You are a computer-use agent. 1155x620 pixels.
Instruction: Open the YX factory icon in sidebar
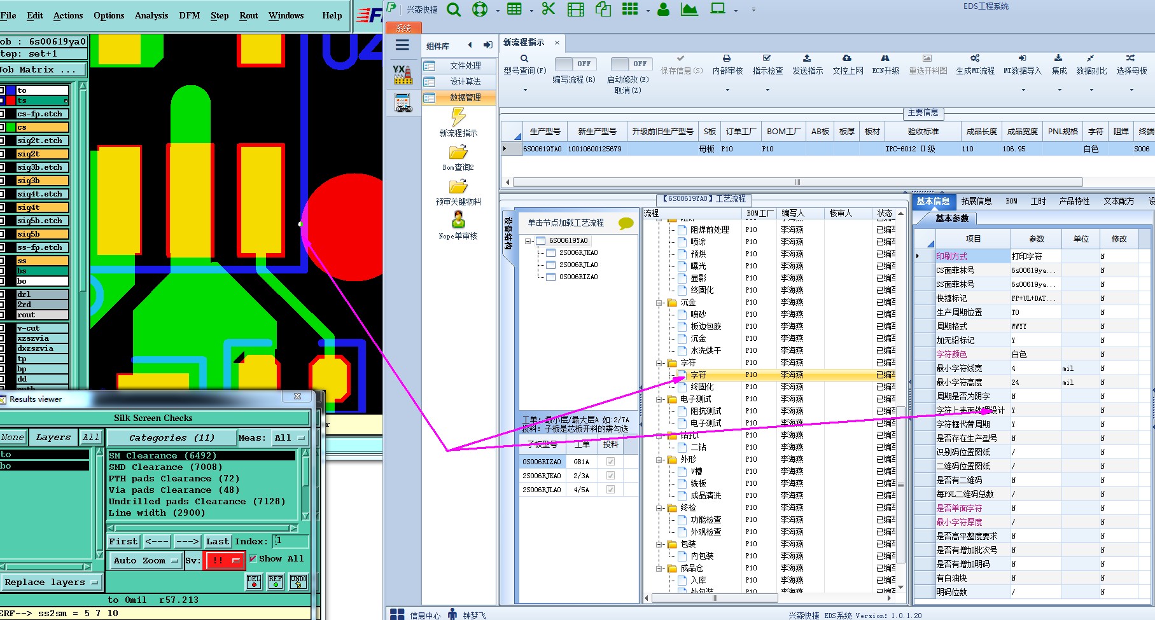pos(403,74)
